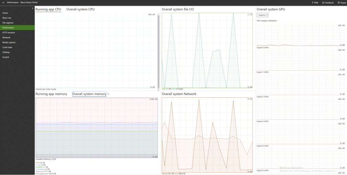
Task: Open Scratch workspace in the sidebar
Action: [x=17, y=57]
